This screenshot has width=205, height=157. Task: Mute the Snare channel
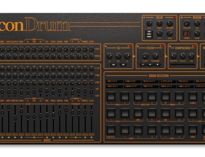[x=7, y=134]
